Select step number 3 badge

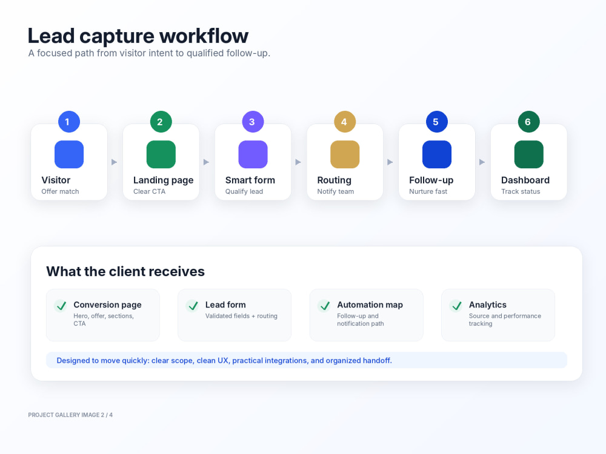(253, 122)
